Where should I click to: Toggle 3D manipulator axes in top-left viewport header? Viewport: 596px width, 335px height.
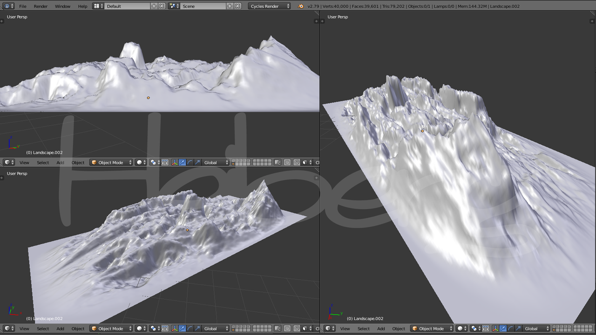pyautogui.click(x=175, y=162)
